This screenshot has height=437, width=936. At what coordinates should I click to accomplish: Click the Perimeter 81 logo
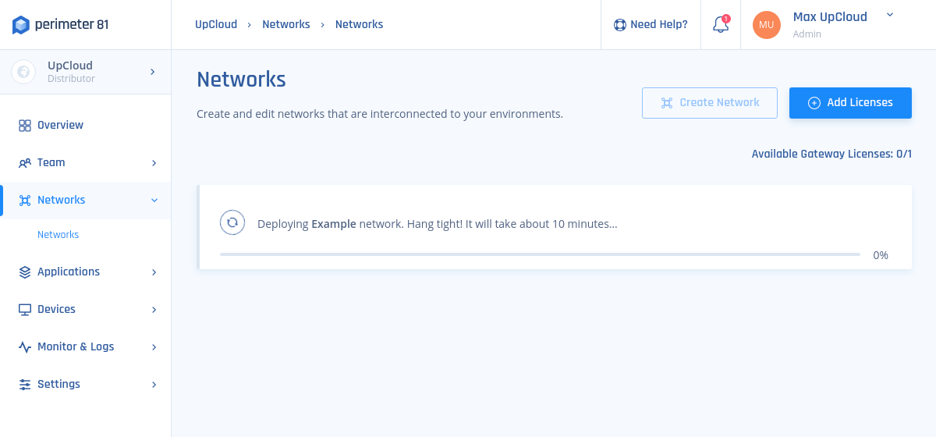tap(61, 25)
